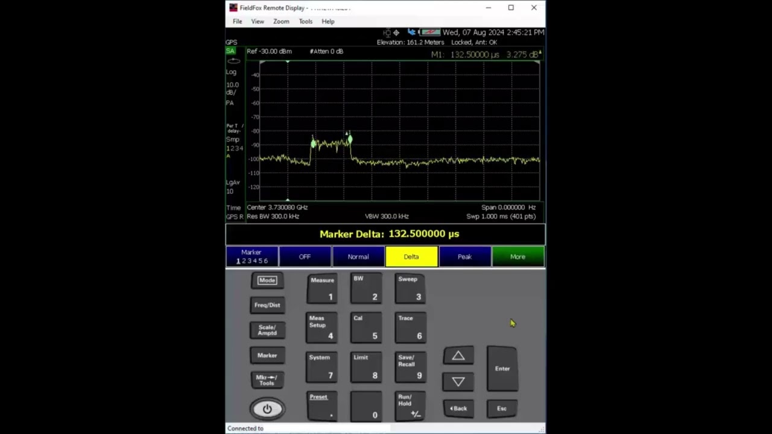Minimize the FieldFox Remote Display window

[x=489, y=8]
